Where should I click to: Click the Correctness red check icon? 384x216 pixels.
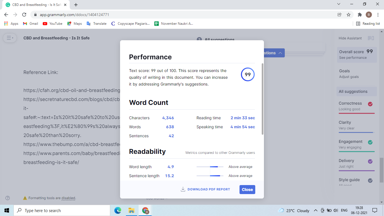point(370,104)
